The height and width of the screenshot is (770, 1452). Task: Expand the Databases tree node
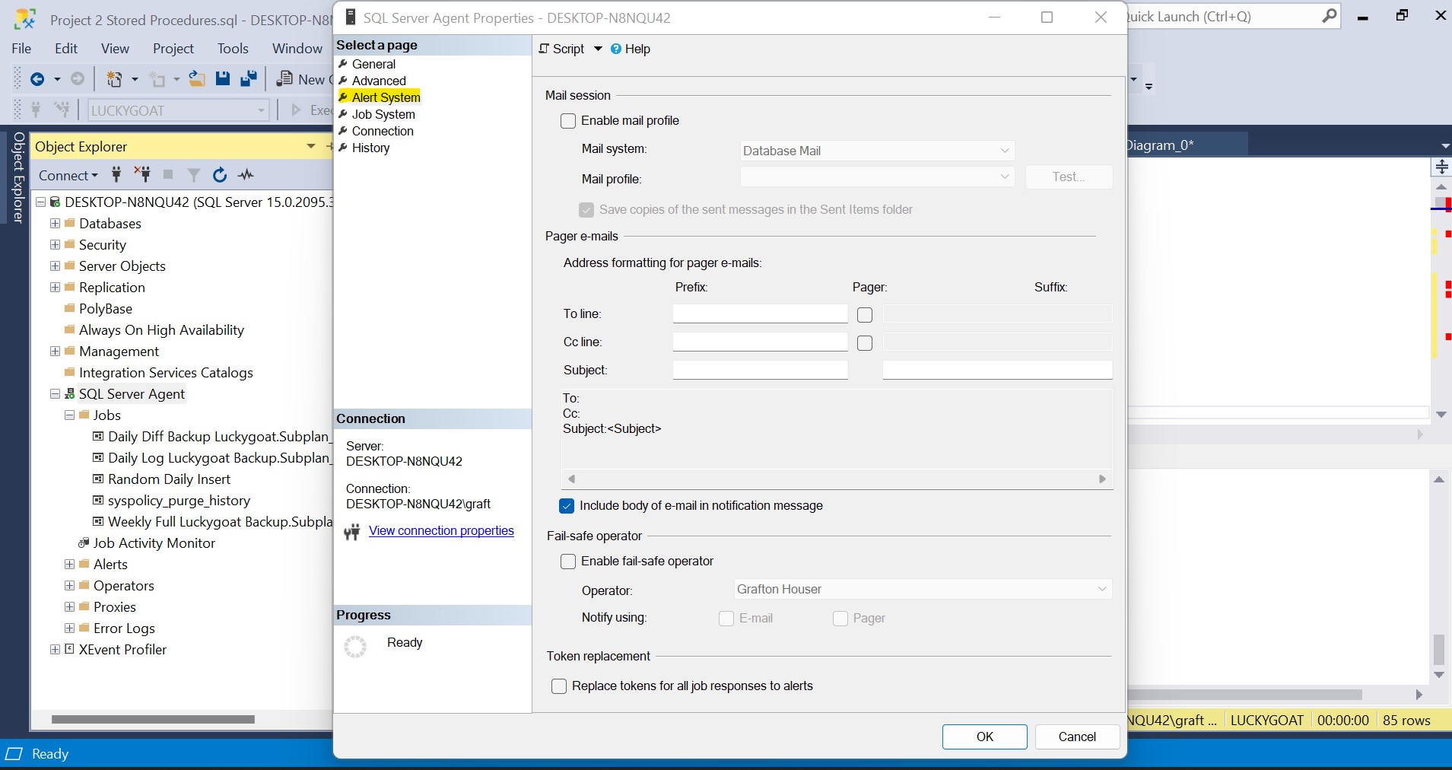pyautogui.click(x=55, y=224)
